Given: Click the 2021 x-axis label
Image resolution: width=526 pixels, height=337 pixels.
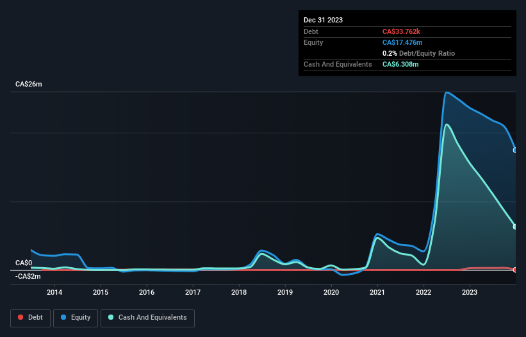Looking at the screenshot, I should pos(377,292).
